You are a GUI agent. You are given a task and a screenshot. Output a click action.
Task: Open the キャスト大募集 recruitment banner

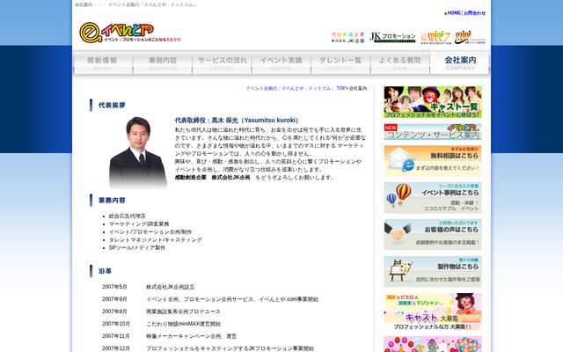(x=433, y=312)
